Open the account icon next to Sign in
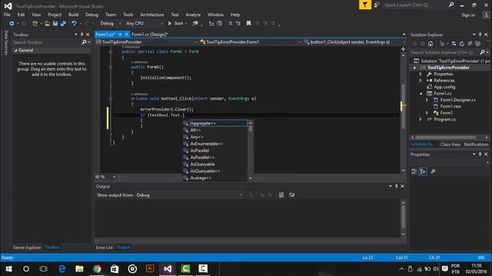 (x=486, y=15)
